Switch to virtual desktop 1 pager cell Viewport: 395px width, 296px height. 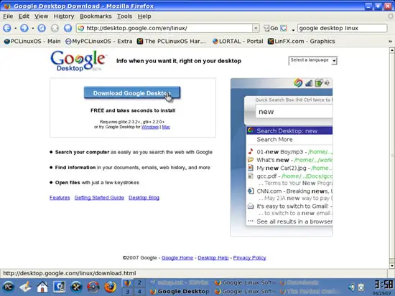[128, 283]
